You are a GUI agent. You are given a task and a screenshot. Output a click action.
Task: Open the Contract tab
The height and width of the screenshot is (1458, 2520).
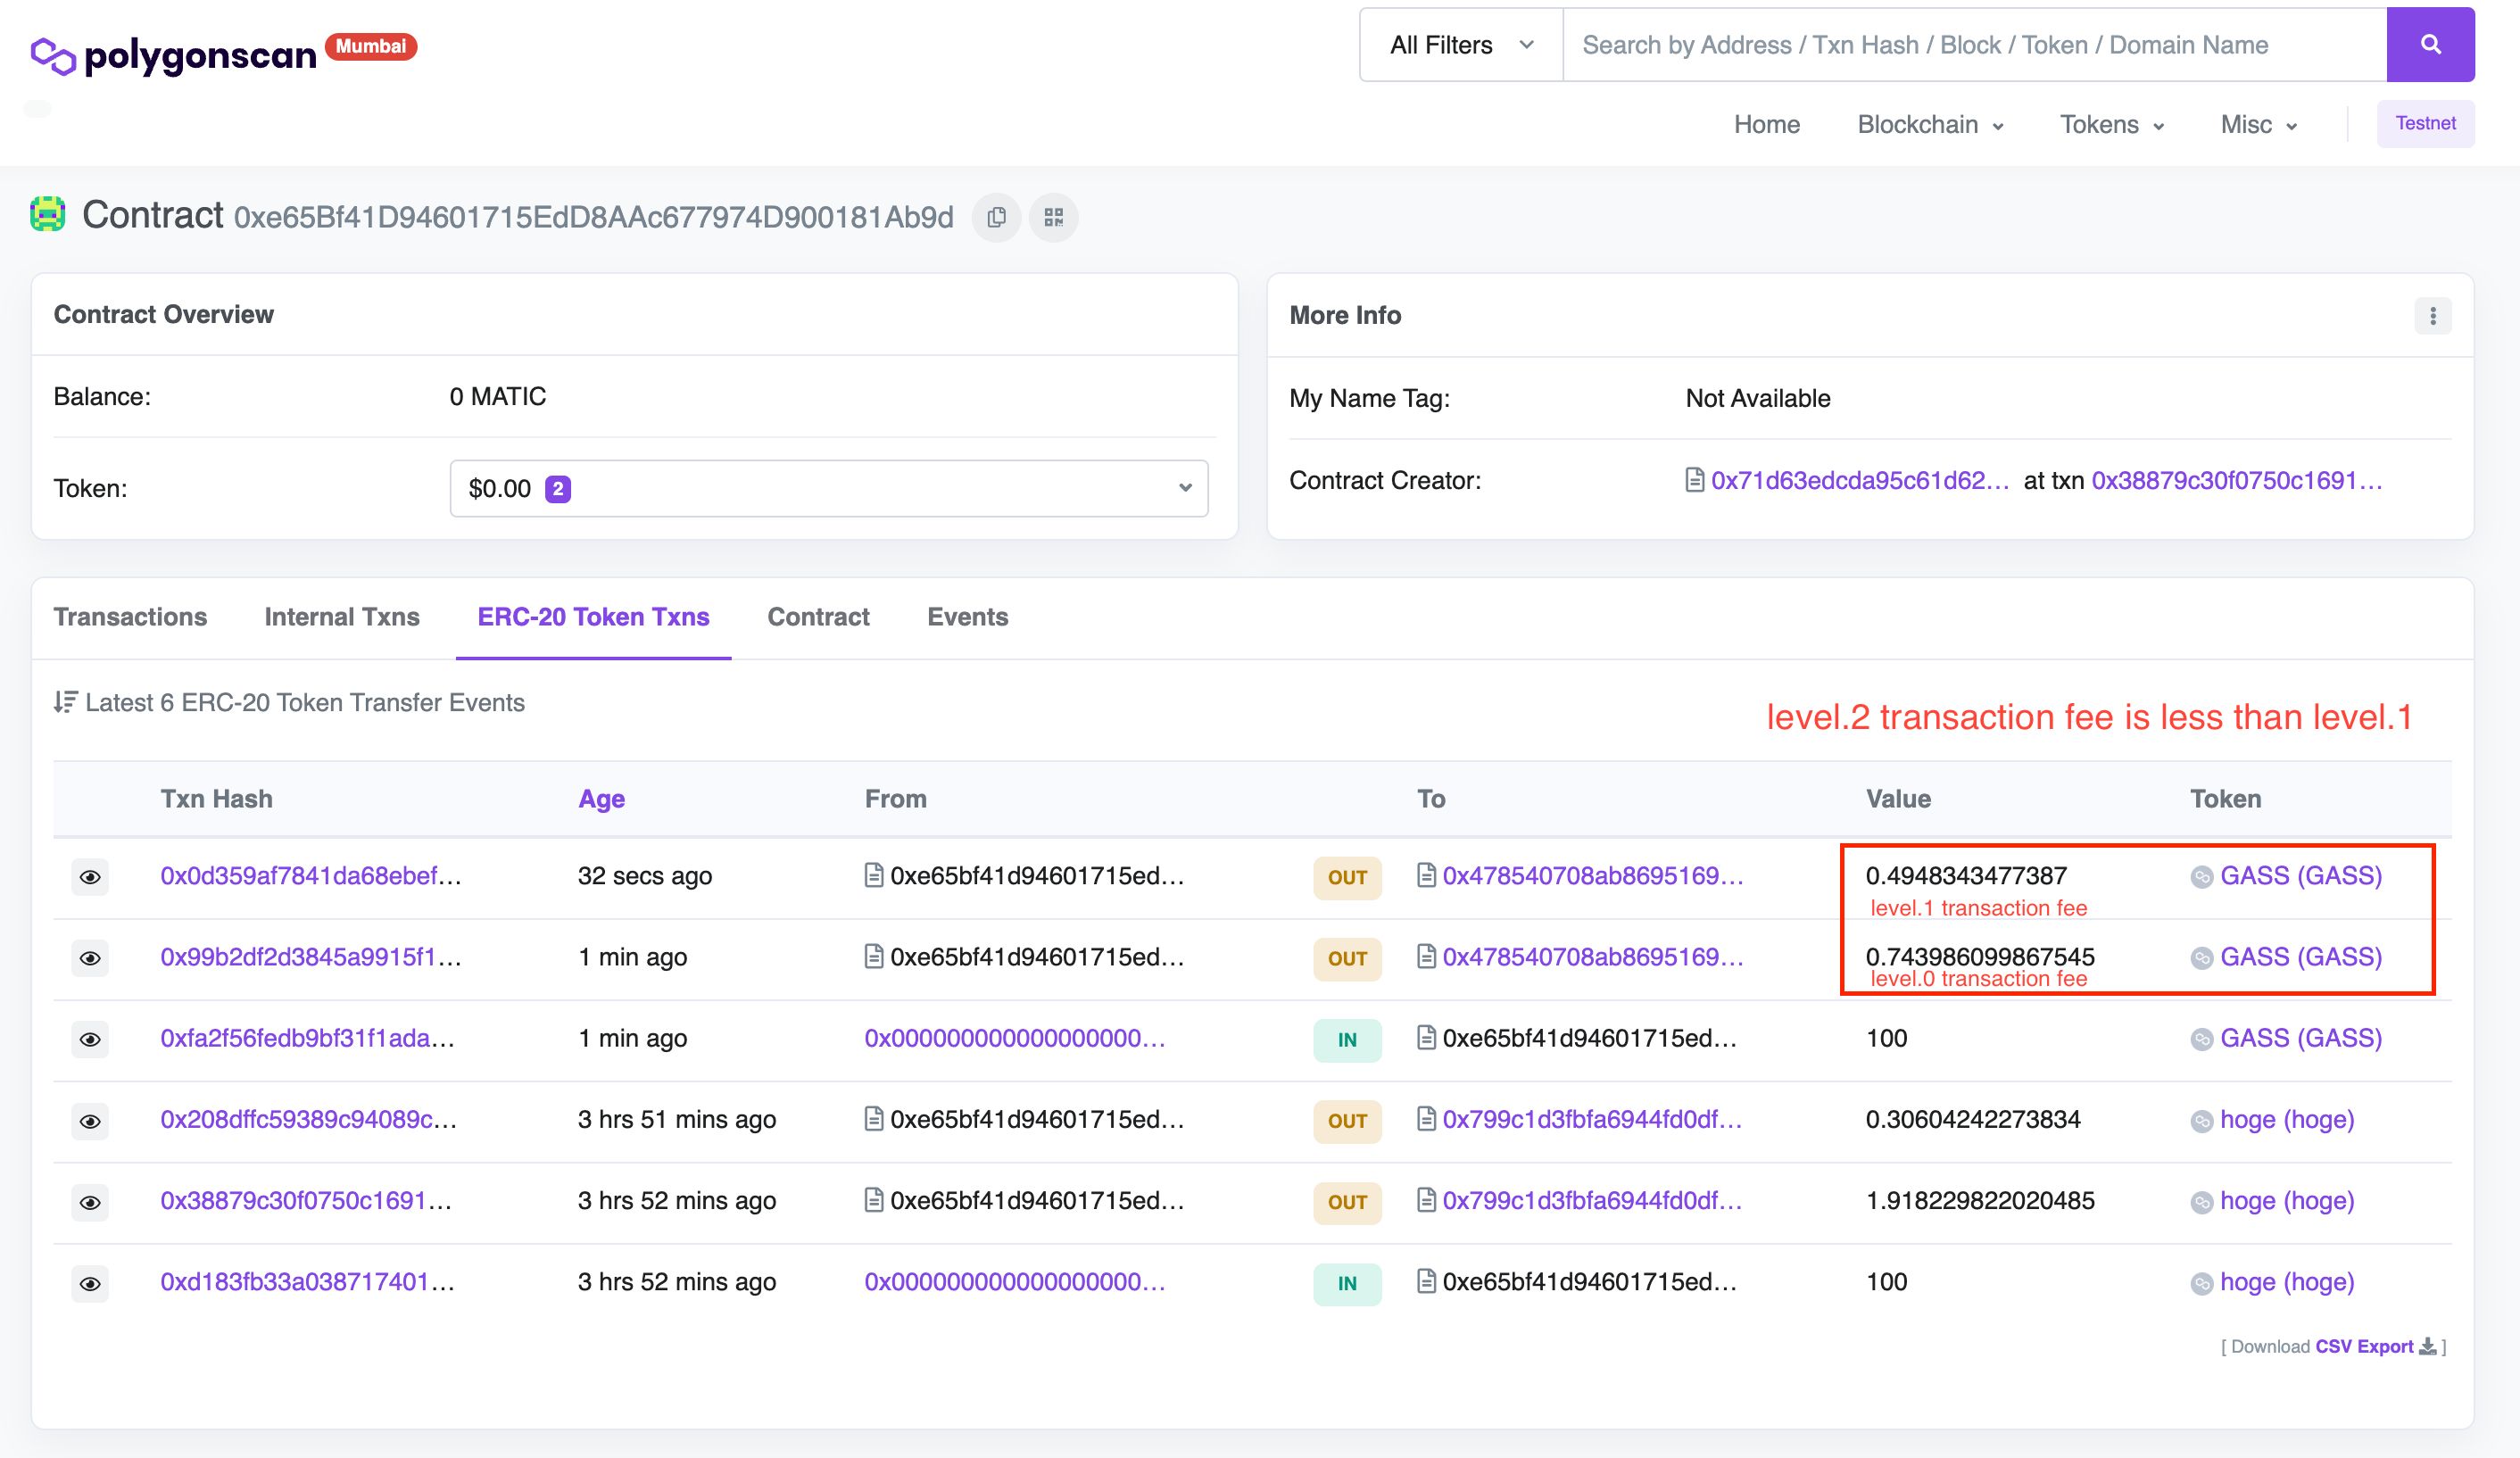[x=818, y=617]
